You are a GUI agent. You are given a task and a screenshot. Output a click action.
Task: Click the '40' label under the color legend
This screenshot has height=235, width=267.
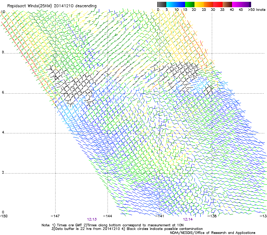232,10
